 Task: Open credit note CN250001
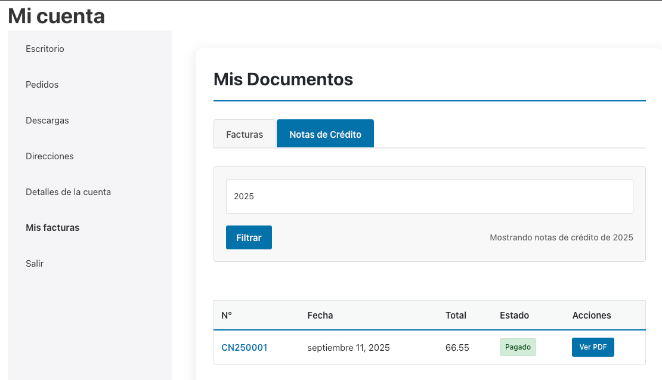pos(244,348)
